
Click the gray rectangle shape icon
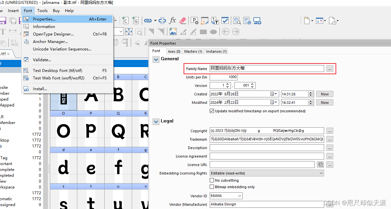pos(203,32)
